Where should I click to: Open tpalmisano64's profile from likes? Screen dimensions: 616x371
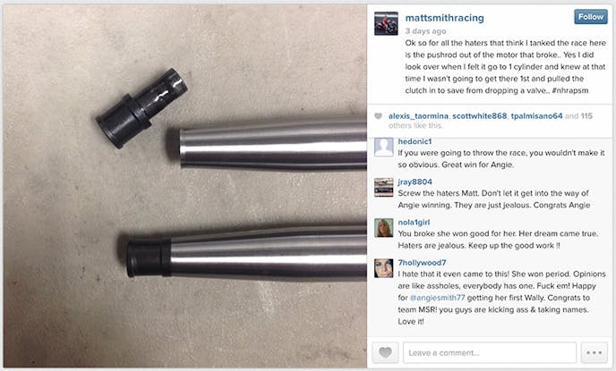point(536,115)
